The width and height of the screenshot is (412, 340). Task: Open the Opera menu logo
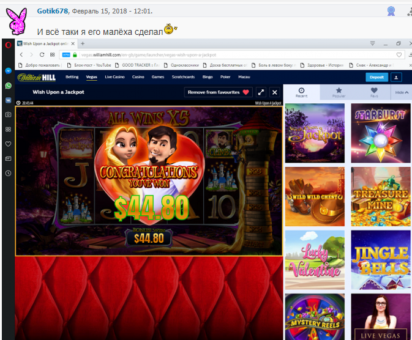(x=8, y=45)
